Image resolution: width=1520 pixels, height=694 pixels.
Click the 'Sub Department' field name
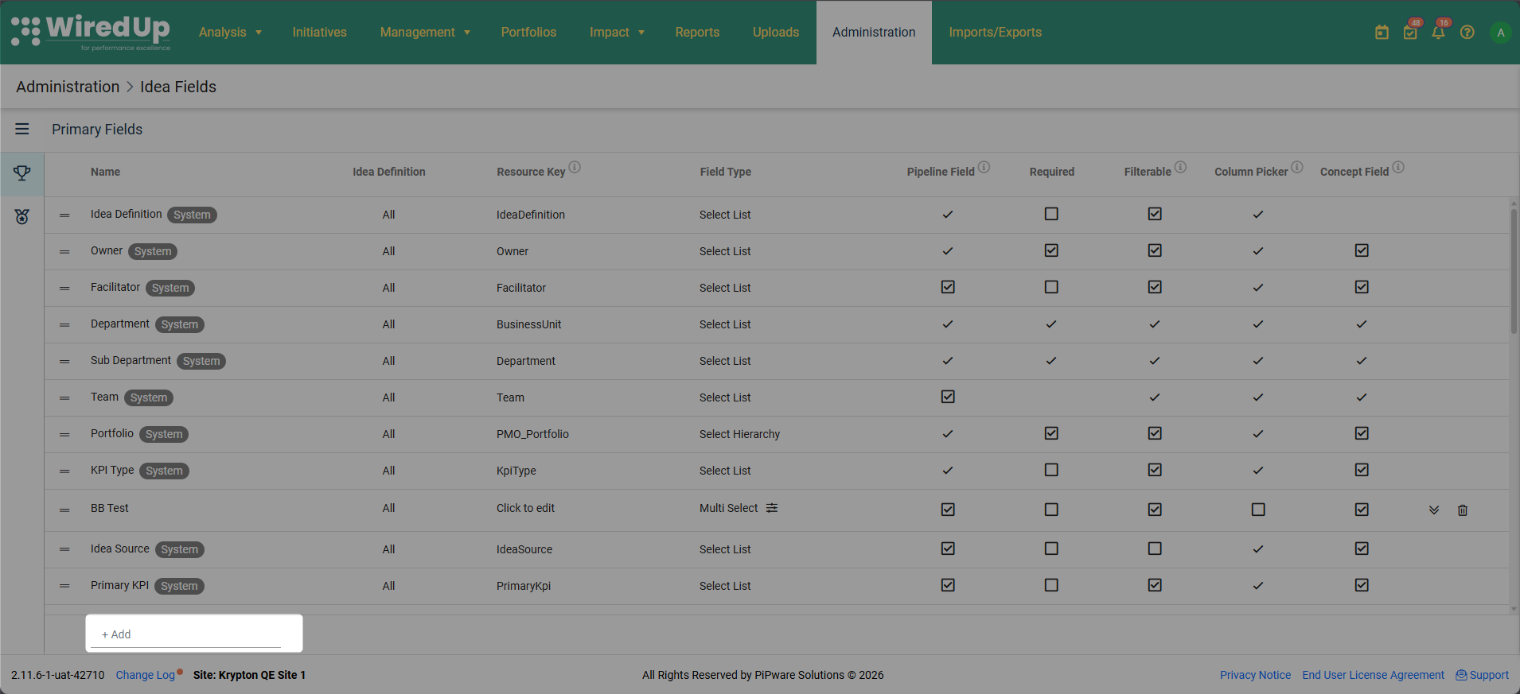(131, 360)
